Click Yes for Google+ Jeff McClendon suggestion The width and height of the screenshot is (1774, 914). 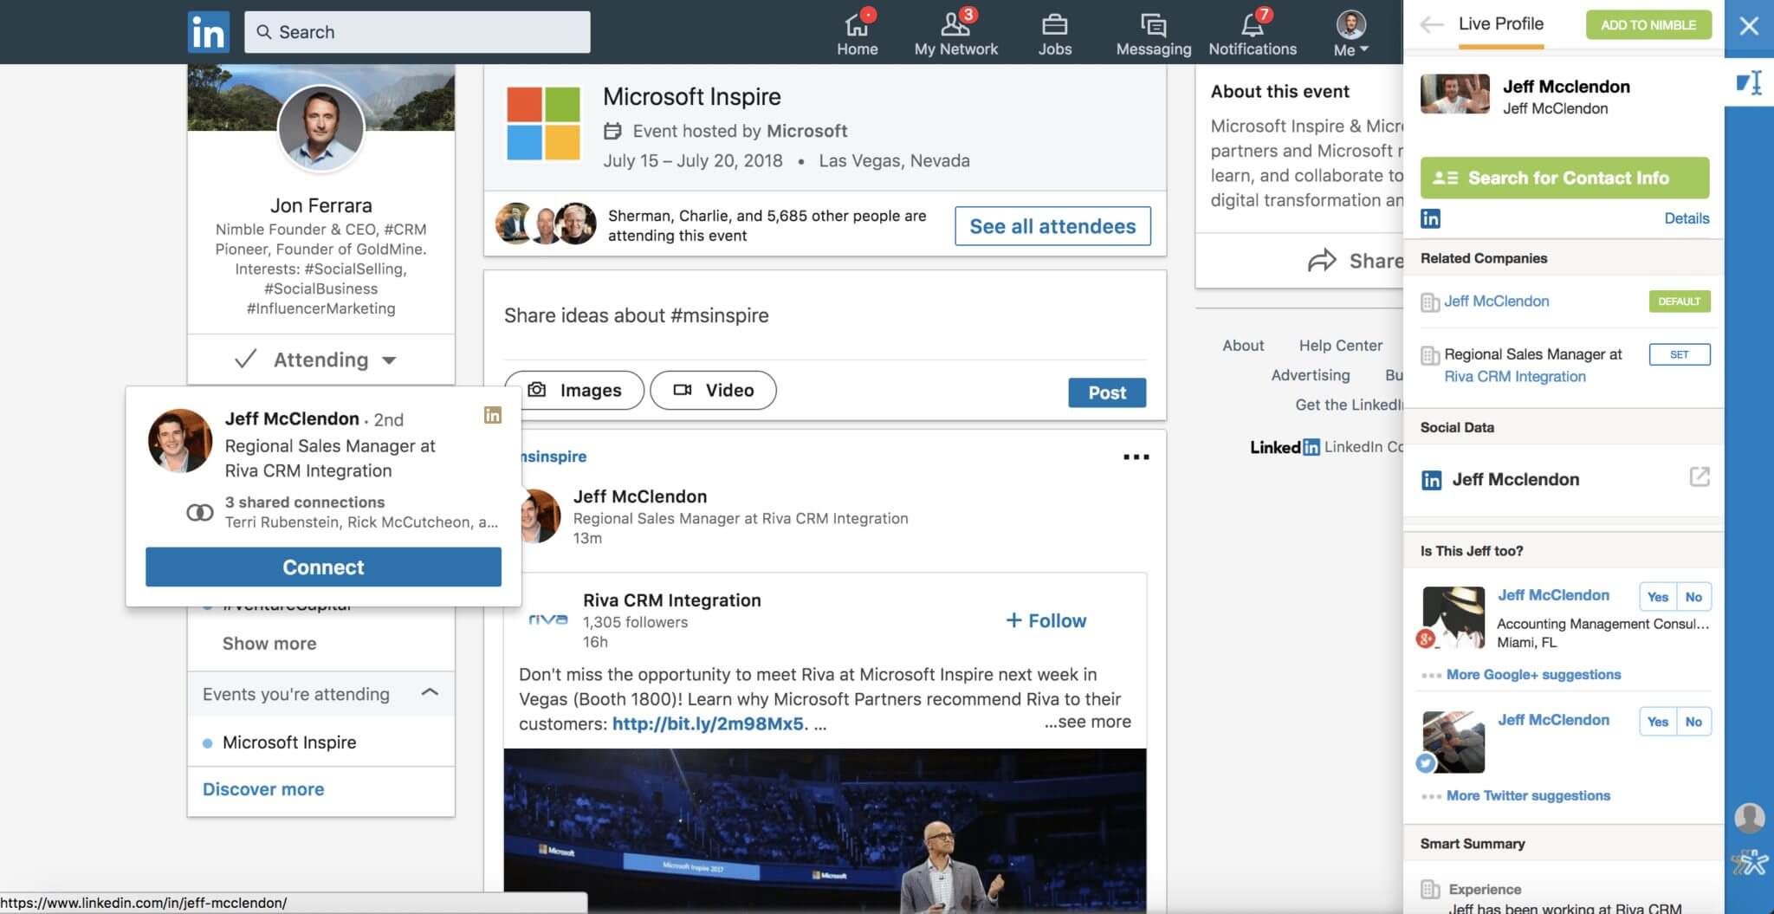[1657, 597]
